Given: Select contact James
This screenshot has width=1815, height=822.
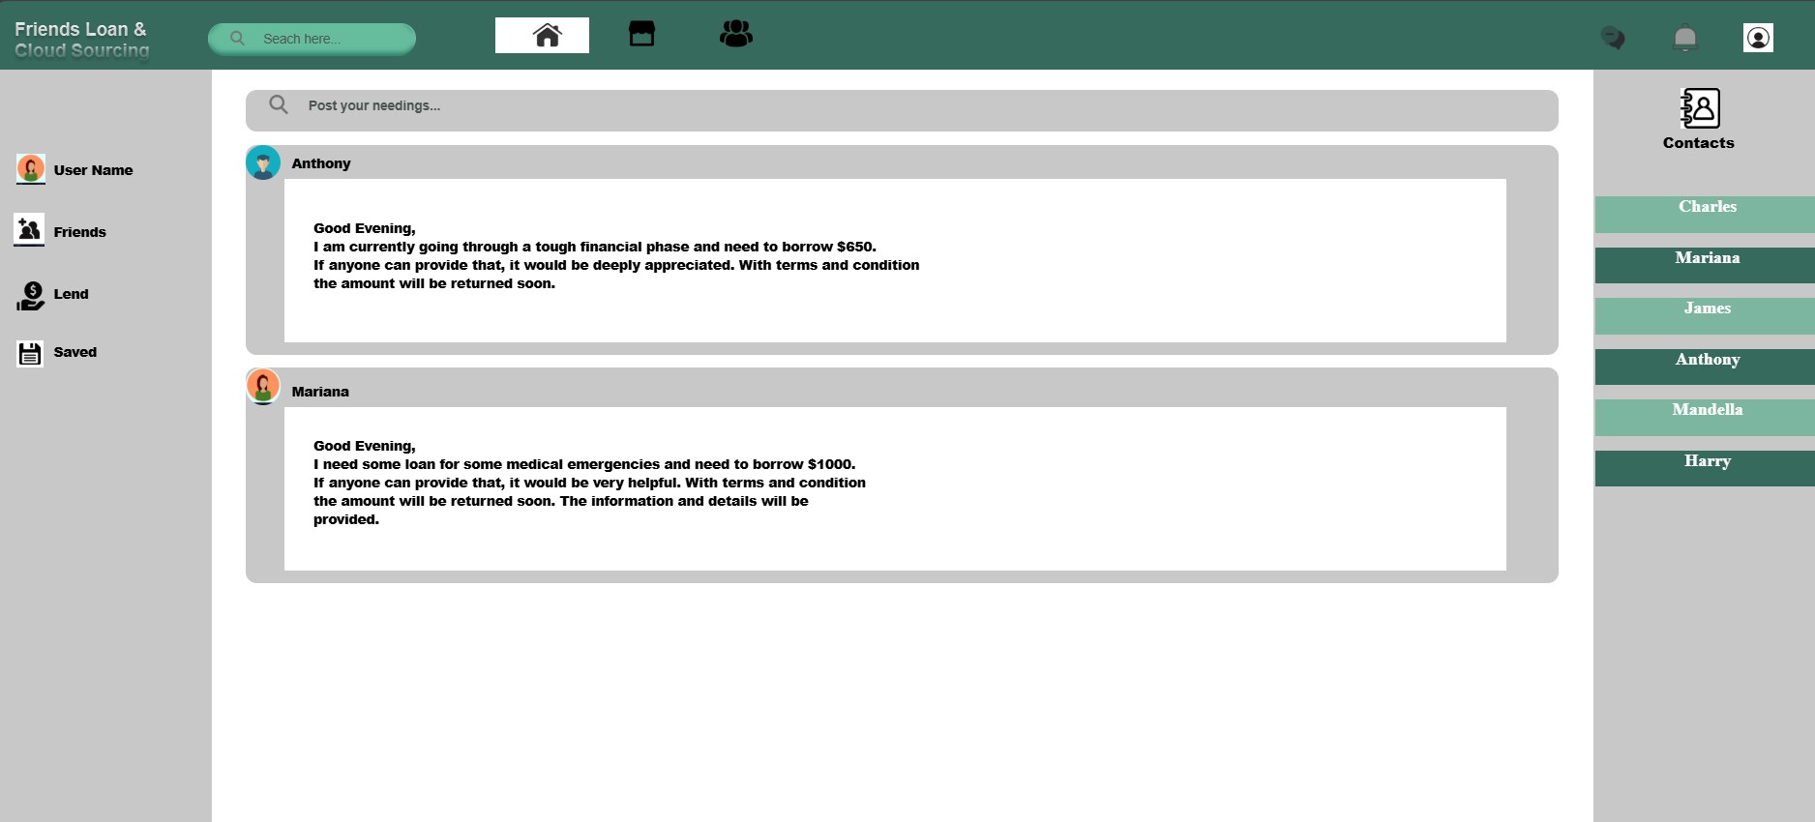Looking at the screenshot, I should (1705, 316).
